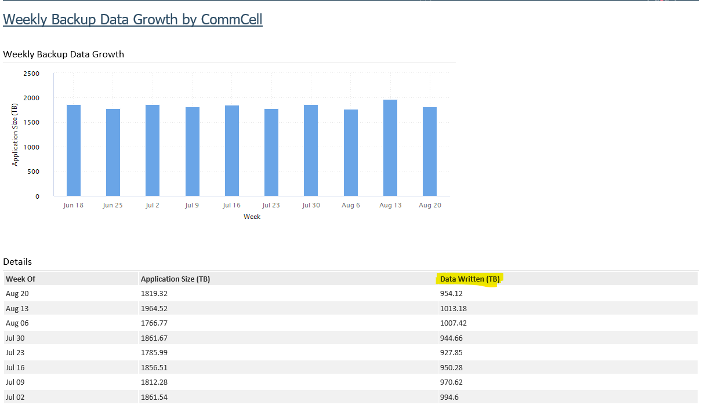The height and width of the screenshot is (405, 722).
Task: Select data written value 927.85
Action: [451, 352]
